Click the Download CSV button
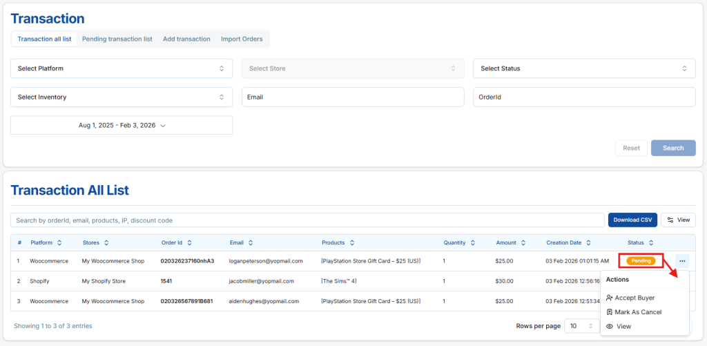The width and height of the screenshot is (707, 346). point(632,220)
